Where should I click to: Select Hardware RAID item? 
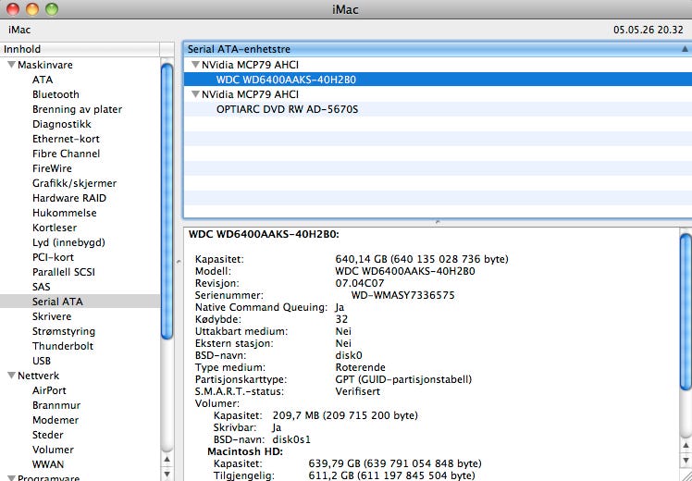pos(69,198)
